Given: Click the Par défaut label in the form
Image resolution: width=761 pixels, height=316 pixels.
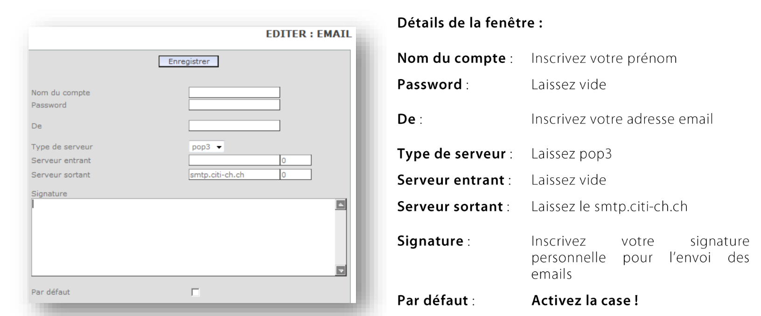Looking at the screenshot, I should pos(50,292).
